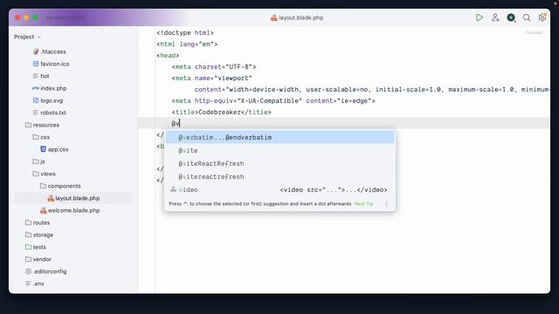This screenshot has width=559, height=314.
Task: Open the IDE settings gear icon
Action: pos(542,17)
